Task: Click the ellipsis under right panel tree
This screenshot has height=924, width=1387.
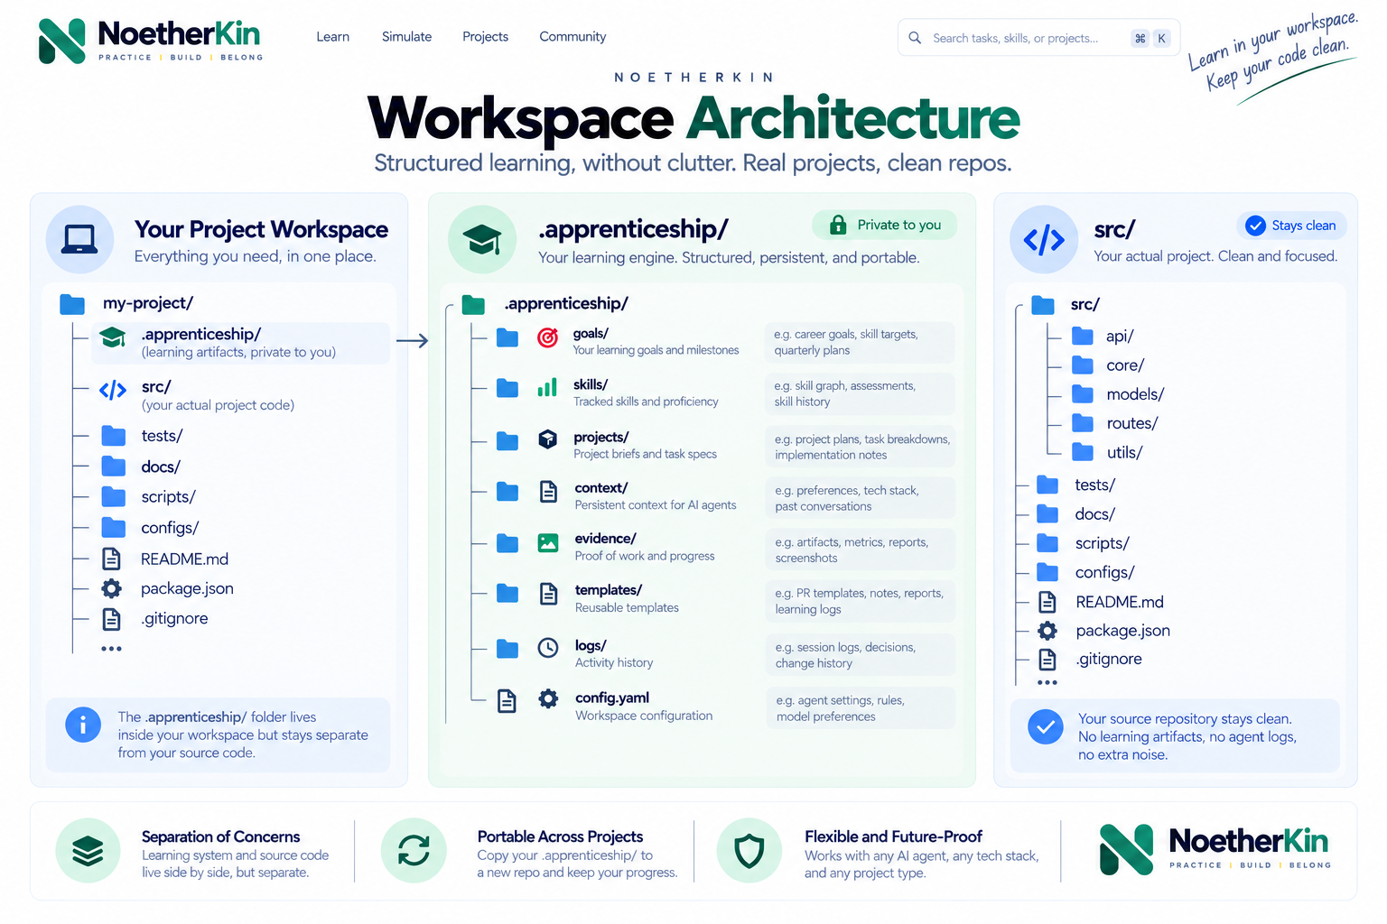Action: (1047, 683)
